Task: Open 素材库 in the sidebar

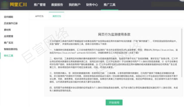Action: 7,30
